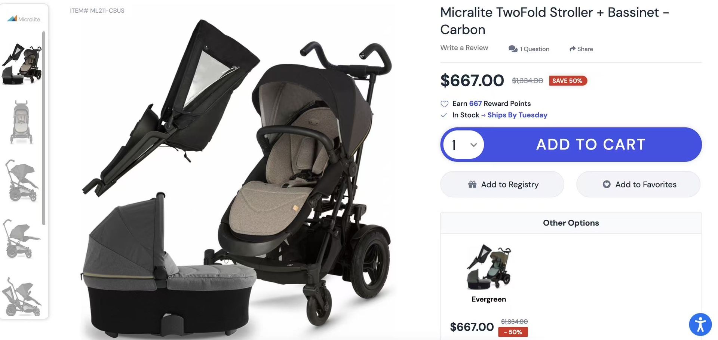This screenshot has height=340, width=718.
Task: Select first stroller and bassinet thumbnail
Action: pyautogui.click(x=22, y=64)
